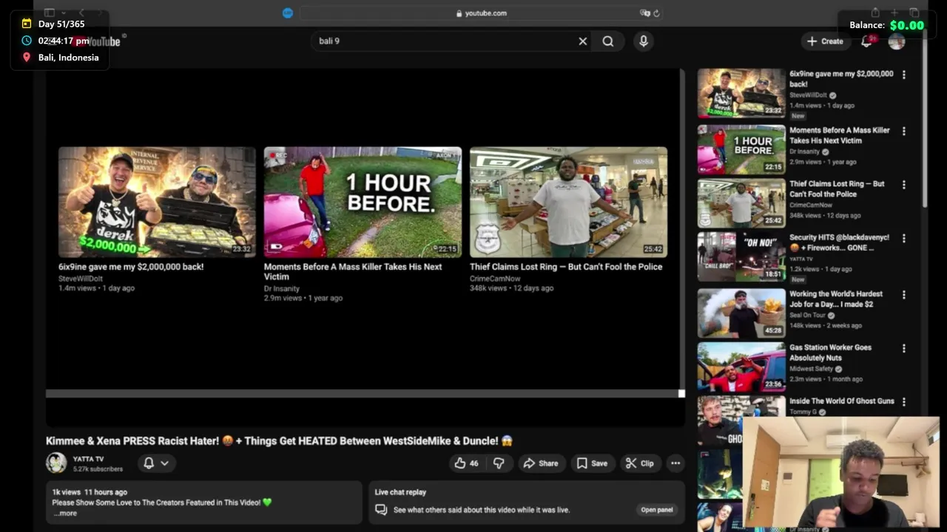Open the end-screen CrimeCamNow channel name
The height and width of the screenshot is (532, 947).
click(495, 279)
